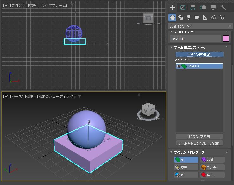
Task: Open the [ワイヤフレーム] shading menu
Action: pos(54,5)
